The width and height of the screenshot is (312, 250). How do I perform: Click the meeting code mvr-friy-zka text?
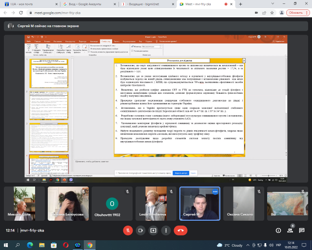tap(33, 230)
